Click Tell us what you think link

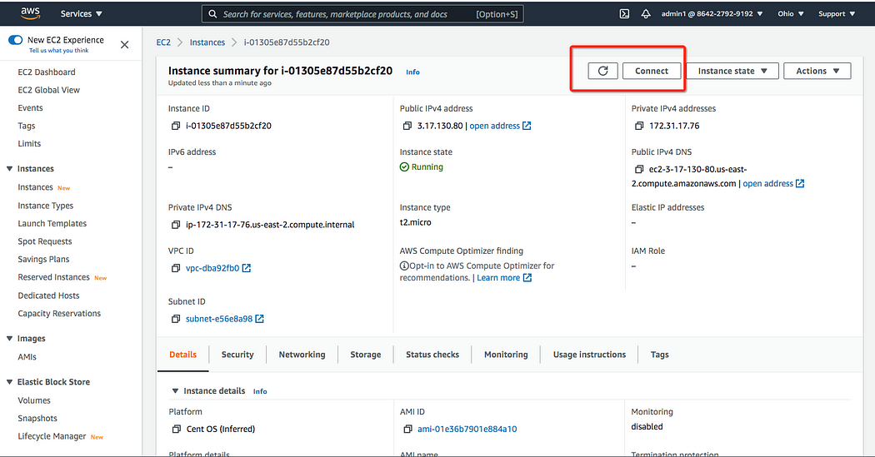pyautogui.click(x=58, y=50)
